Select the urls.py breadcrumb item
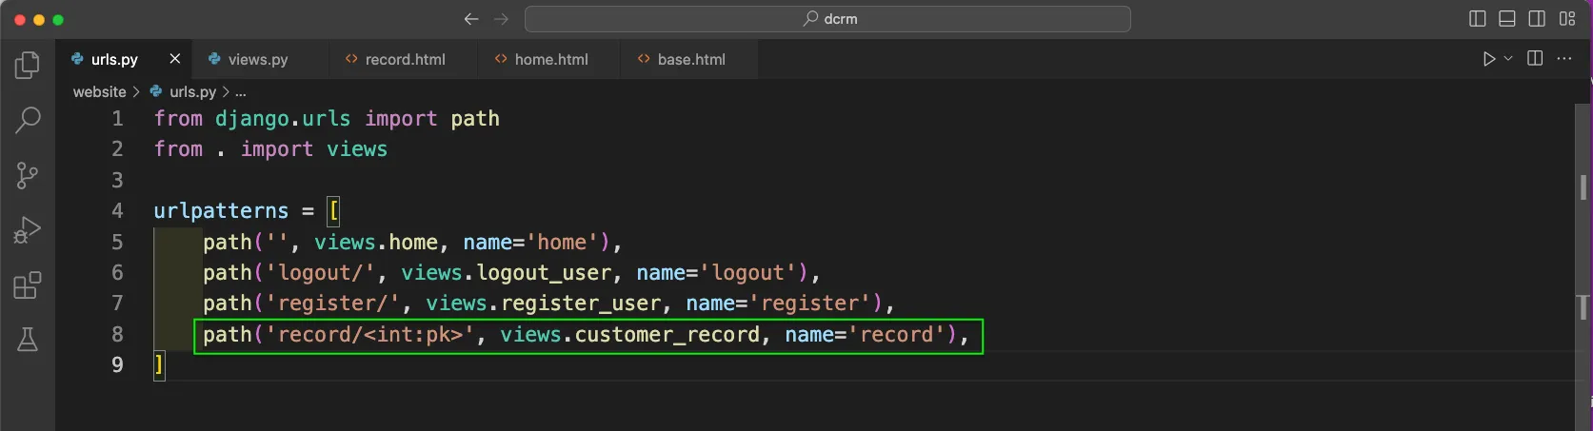The image size is (1593, 431). (183, 91)
